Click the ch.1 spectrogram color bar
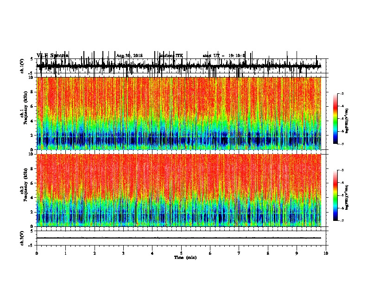The image size is (367, 284). [335, 119]
